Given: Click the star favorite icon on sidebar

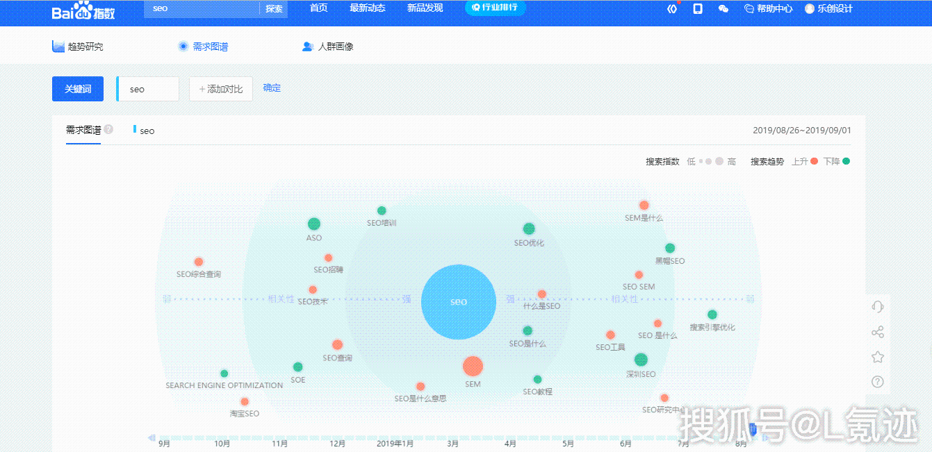Looking at the screenshot, I should (877, 357).
